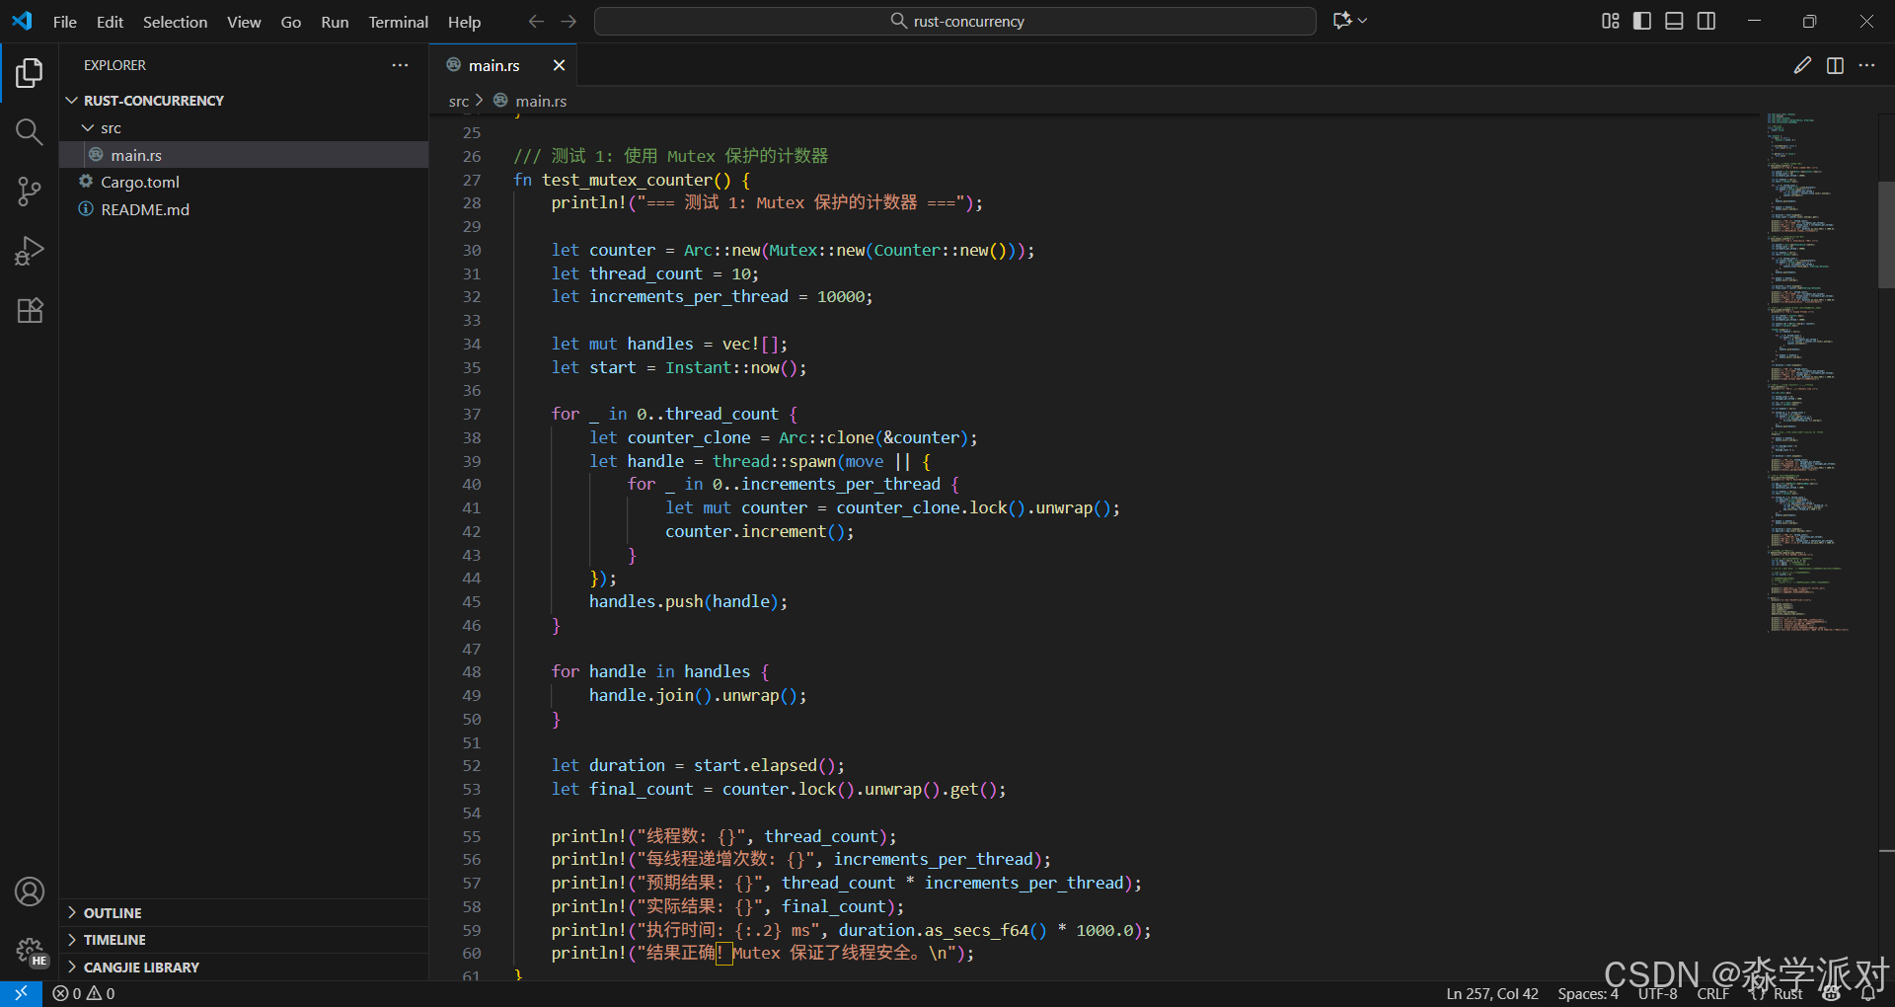Expand the OUTLINE section
Screen dimensions: 1895x1007
[x=244, y=913]
